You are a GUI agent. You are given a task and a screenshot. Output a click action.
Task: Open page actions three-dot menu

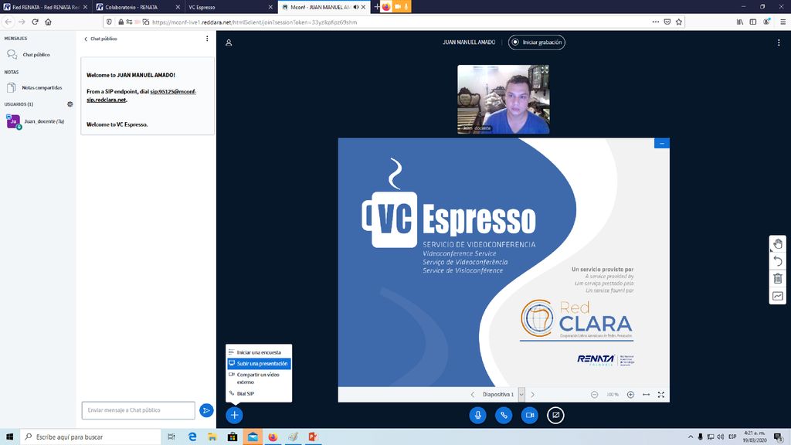point(655,22)
